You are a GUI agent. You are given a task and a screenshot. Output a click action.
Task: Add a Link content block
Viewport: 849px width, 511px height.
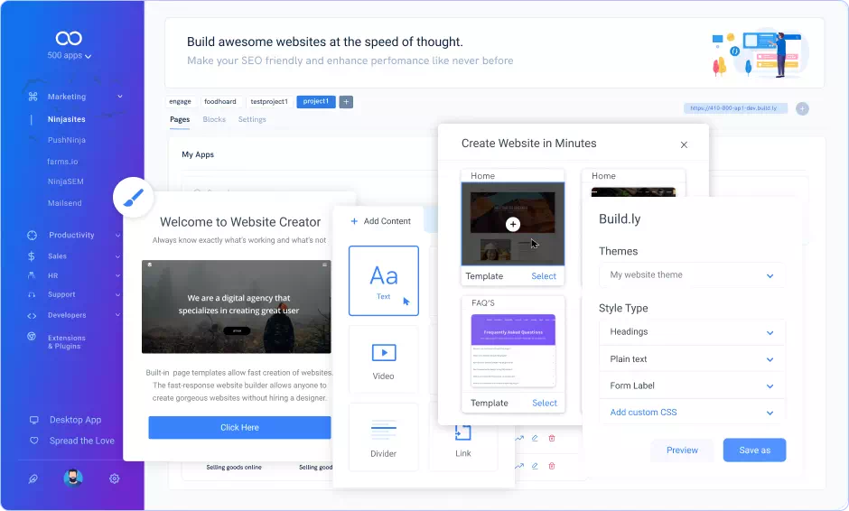pyautogui.click(x=462, y=438)
